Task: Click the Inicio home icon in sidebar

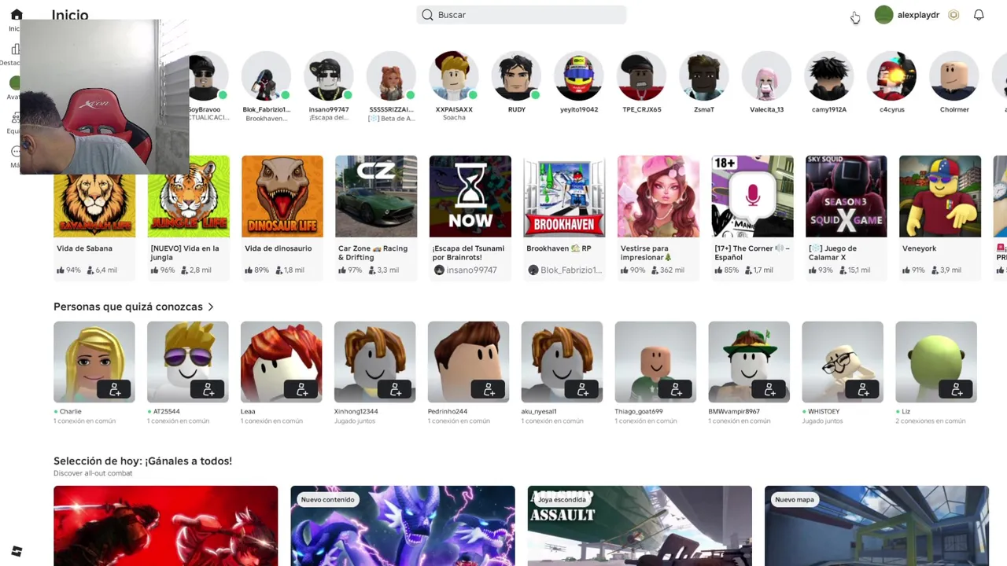Action: point(17,15)
